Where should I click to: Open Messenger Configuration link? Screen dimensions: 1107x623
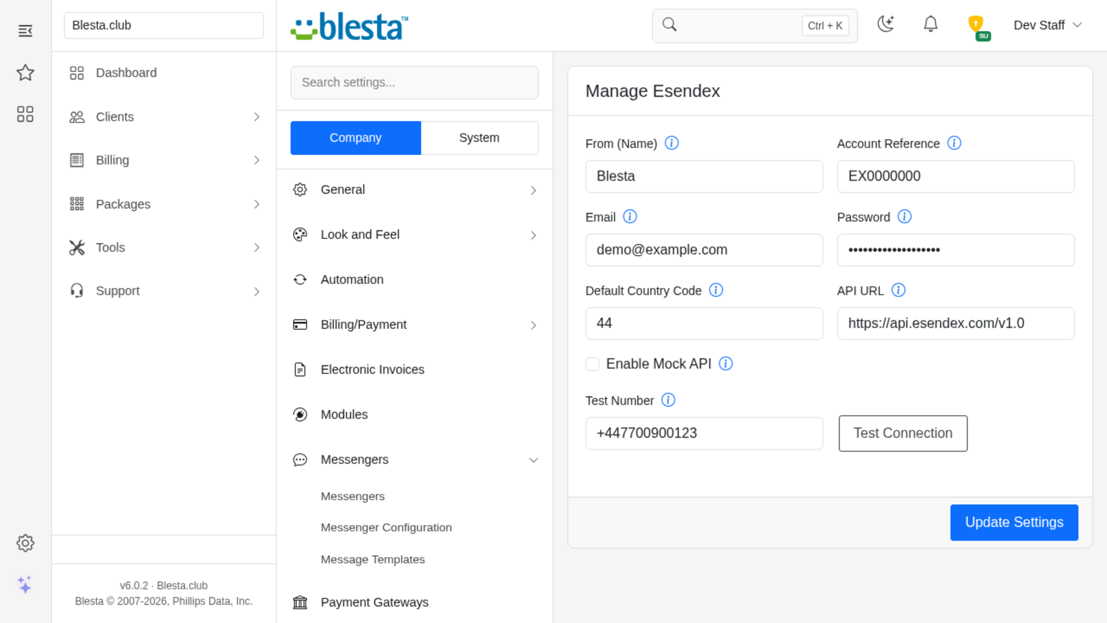[x=386, y=527]
